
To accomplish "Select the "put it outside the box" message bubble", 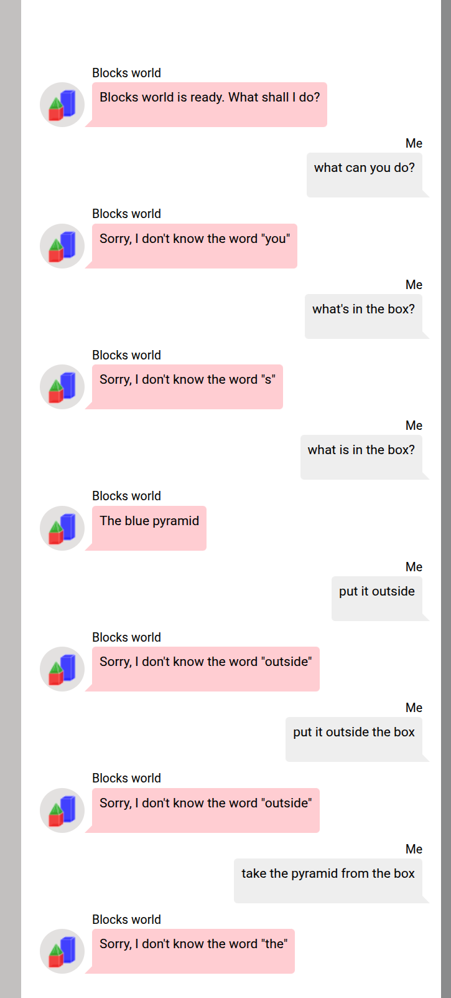I will (x=353, y=739).
